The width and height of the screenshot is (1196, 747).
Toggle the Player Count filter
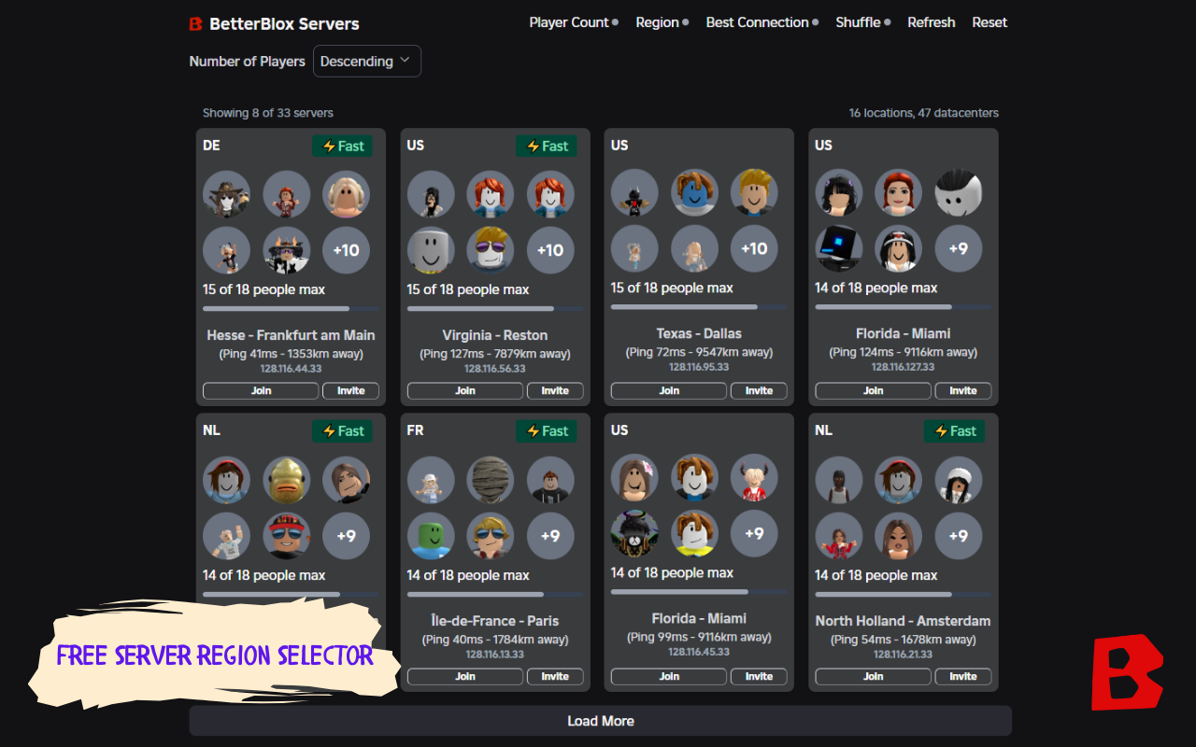(x=574, y=22)
